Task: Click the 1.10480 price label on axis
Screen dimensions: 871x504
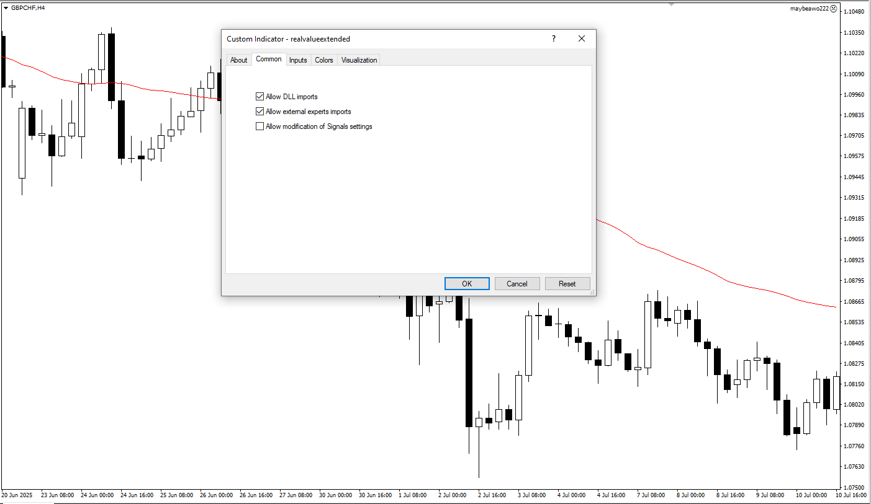Action: (x=855, y=12)
